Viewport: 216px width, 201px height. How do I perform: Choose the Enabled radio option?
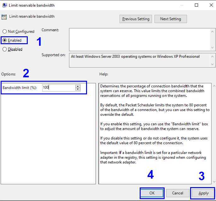12,40
